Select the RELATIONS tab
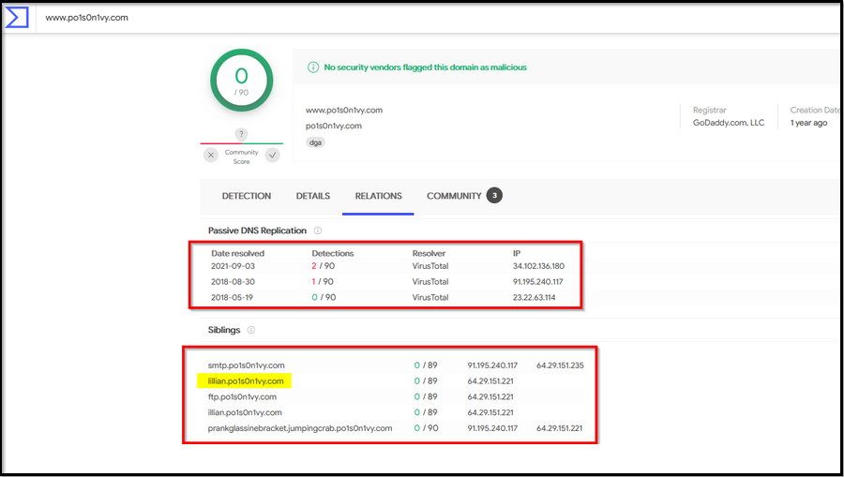 [x=379, y=196]
